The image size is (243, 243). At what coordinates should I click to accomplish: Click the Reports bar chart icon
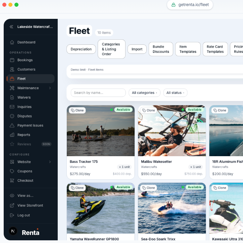click(x=12, y=135)
